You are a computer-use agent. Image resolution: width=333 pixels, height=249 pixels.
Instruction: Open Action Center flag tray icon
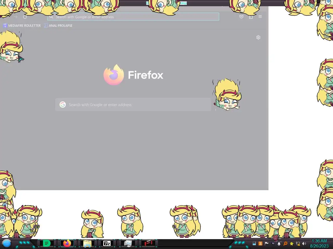[x=267, y=244]
